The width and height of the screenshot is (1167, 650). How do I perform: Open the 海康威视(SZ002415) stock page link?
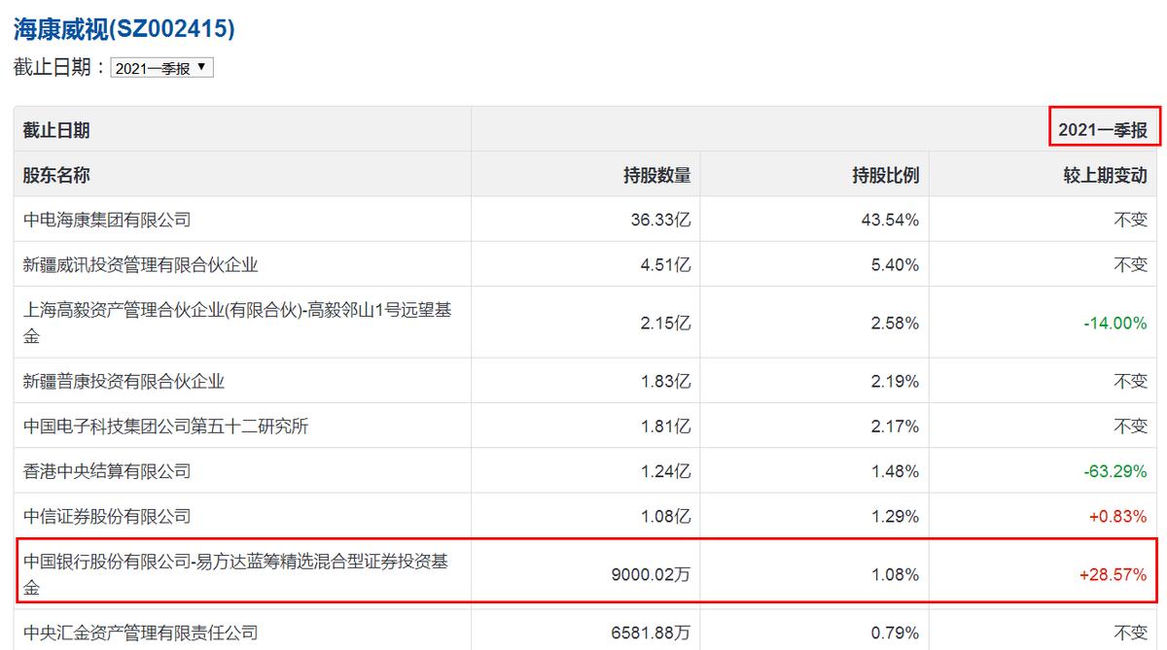pyautogui.click(x=122, y=24)
